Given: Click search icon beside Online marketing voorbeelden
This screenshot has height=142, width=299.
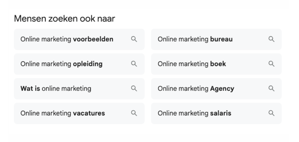Looking at the screenshot, I should (x=134, y=39).
